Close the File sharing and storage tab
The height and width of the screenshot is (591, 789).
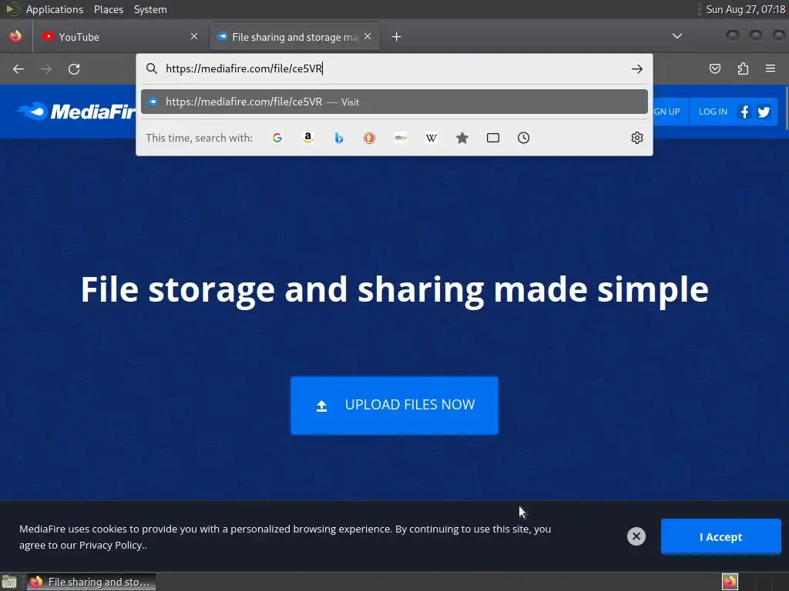[368, 36]
